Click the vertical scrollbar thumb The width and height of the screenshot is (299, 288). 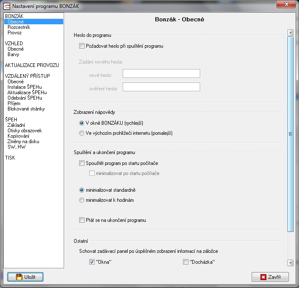point(291,134)
